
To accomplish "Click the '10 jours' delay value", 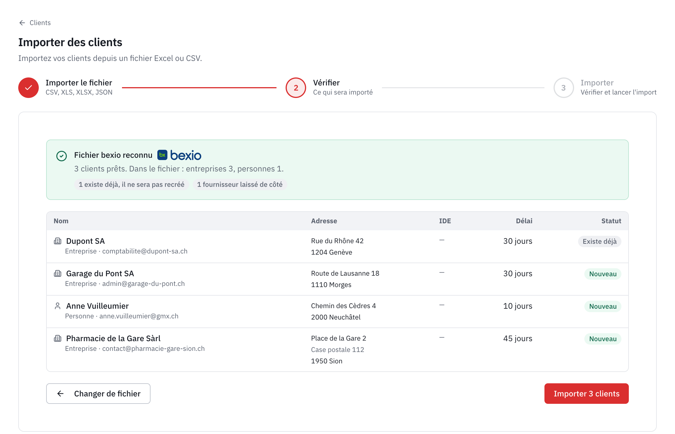I will click(x=518, y=306).
